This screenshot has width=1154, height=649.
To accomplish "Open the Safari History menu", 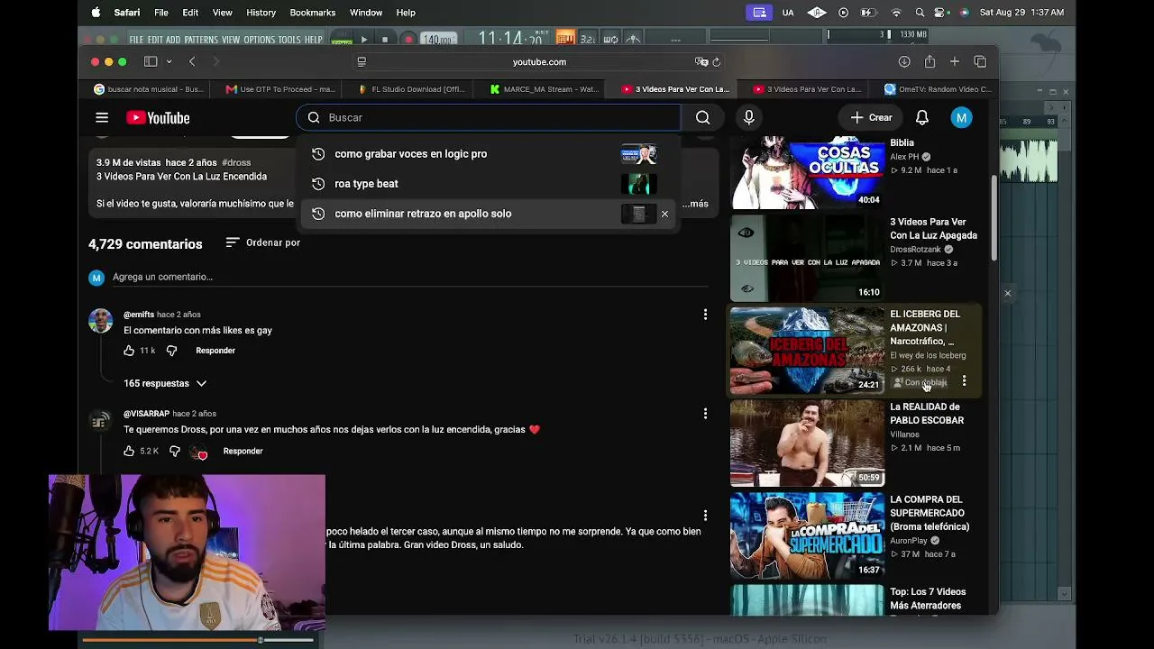I will click(261, 13).
